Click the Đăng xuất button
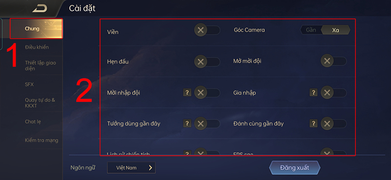This screenshot has height=180, width=391. pyautogui.click(x=295, y=167)
